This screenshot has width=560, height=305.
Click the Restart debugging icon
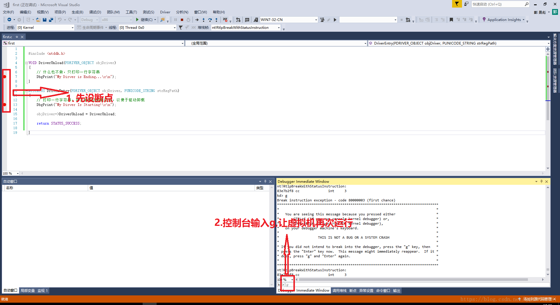coord(188,20)
